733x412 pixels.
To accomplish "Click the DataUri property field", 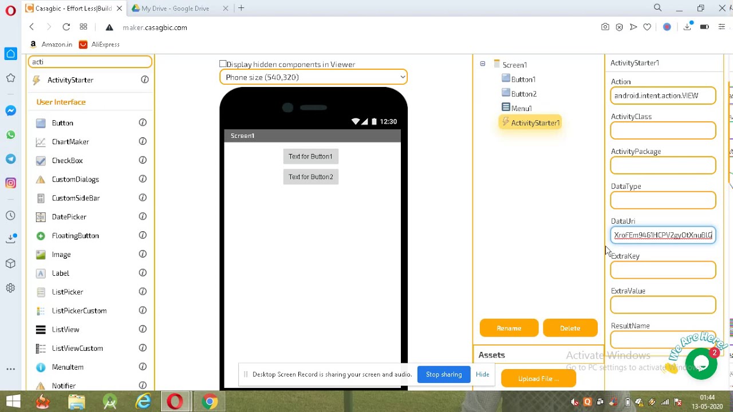I will [x=663, y=235].
